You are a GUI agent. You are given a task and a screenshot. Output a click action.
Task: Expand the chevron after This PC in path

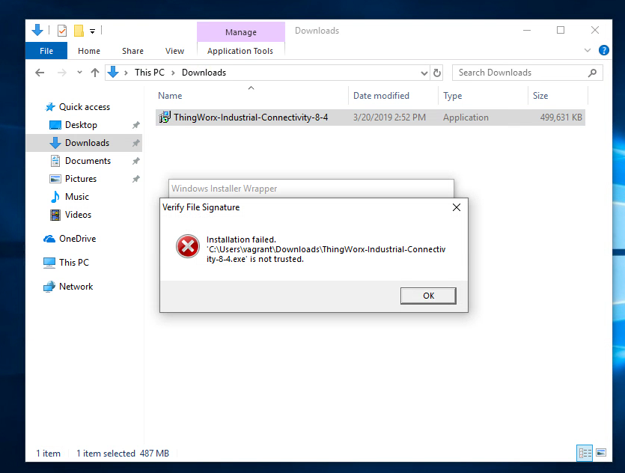pyautogui.click(x=174, y=73)
